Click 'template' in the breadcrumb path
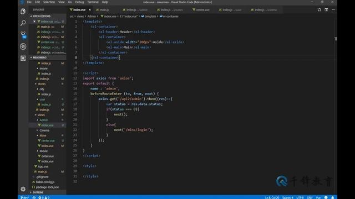The image size is (355, 199). tap(149, 16)
